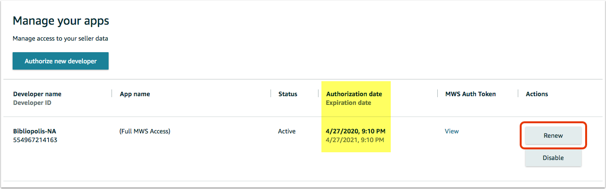Click the MWS Auth Token column header
Image resolution: width=606 pixels, height=189 pixels.
coord(470,94)
